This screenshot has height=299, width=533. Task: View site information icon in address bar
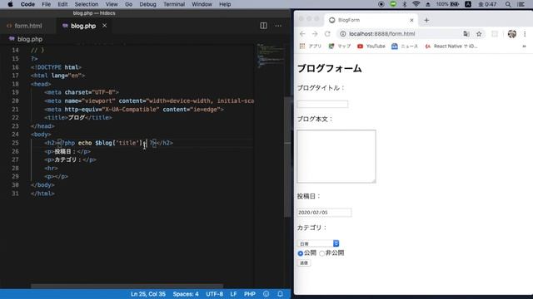(343, 34)
